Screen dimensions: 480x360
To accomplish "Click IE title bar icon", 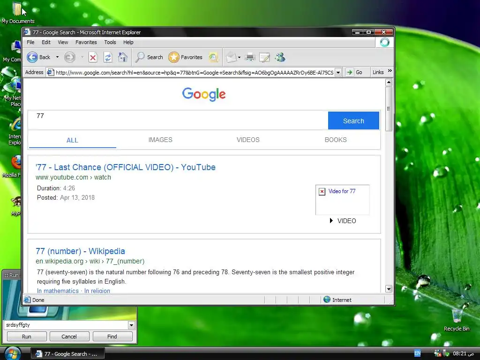I will tap(27, 32).
